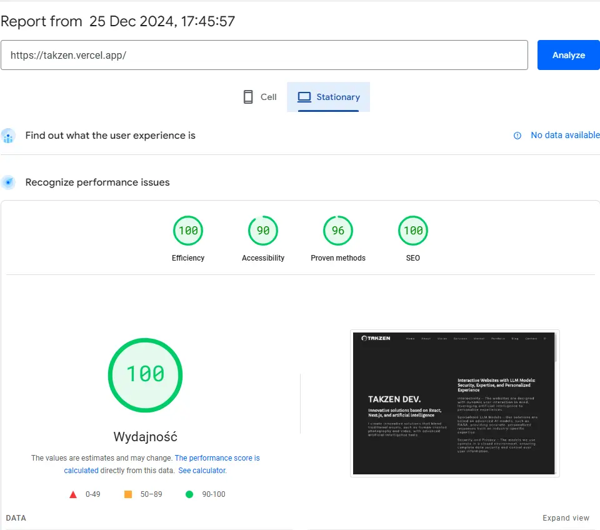The image size is (600, 530).
Task: Jump to the Efficiency score gauge
Action: coord(188,231)
